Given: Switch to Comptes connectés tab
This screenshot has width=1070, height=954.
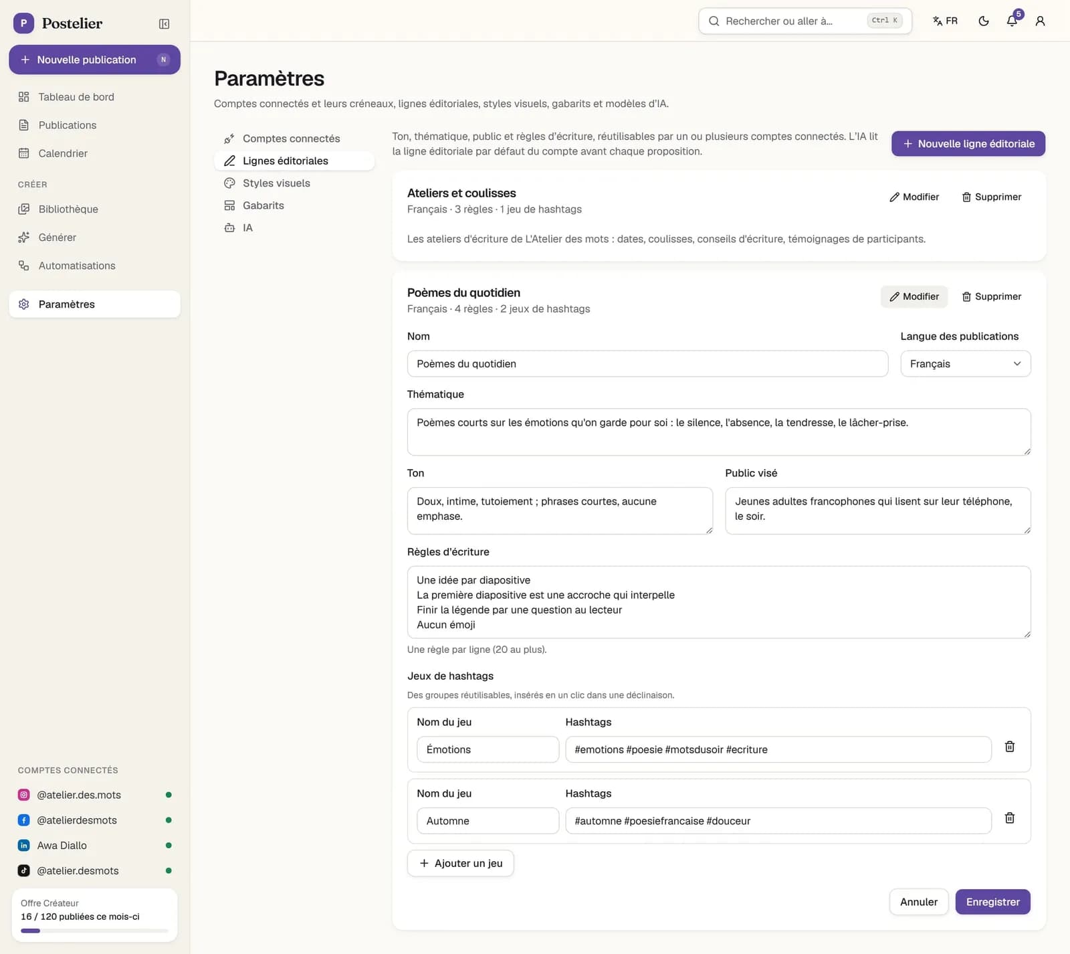Looking at the screenshot, I should [x=294, y=138].
